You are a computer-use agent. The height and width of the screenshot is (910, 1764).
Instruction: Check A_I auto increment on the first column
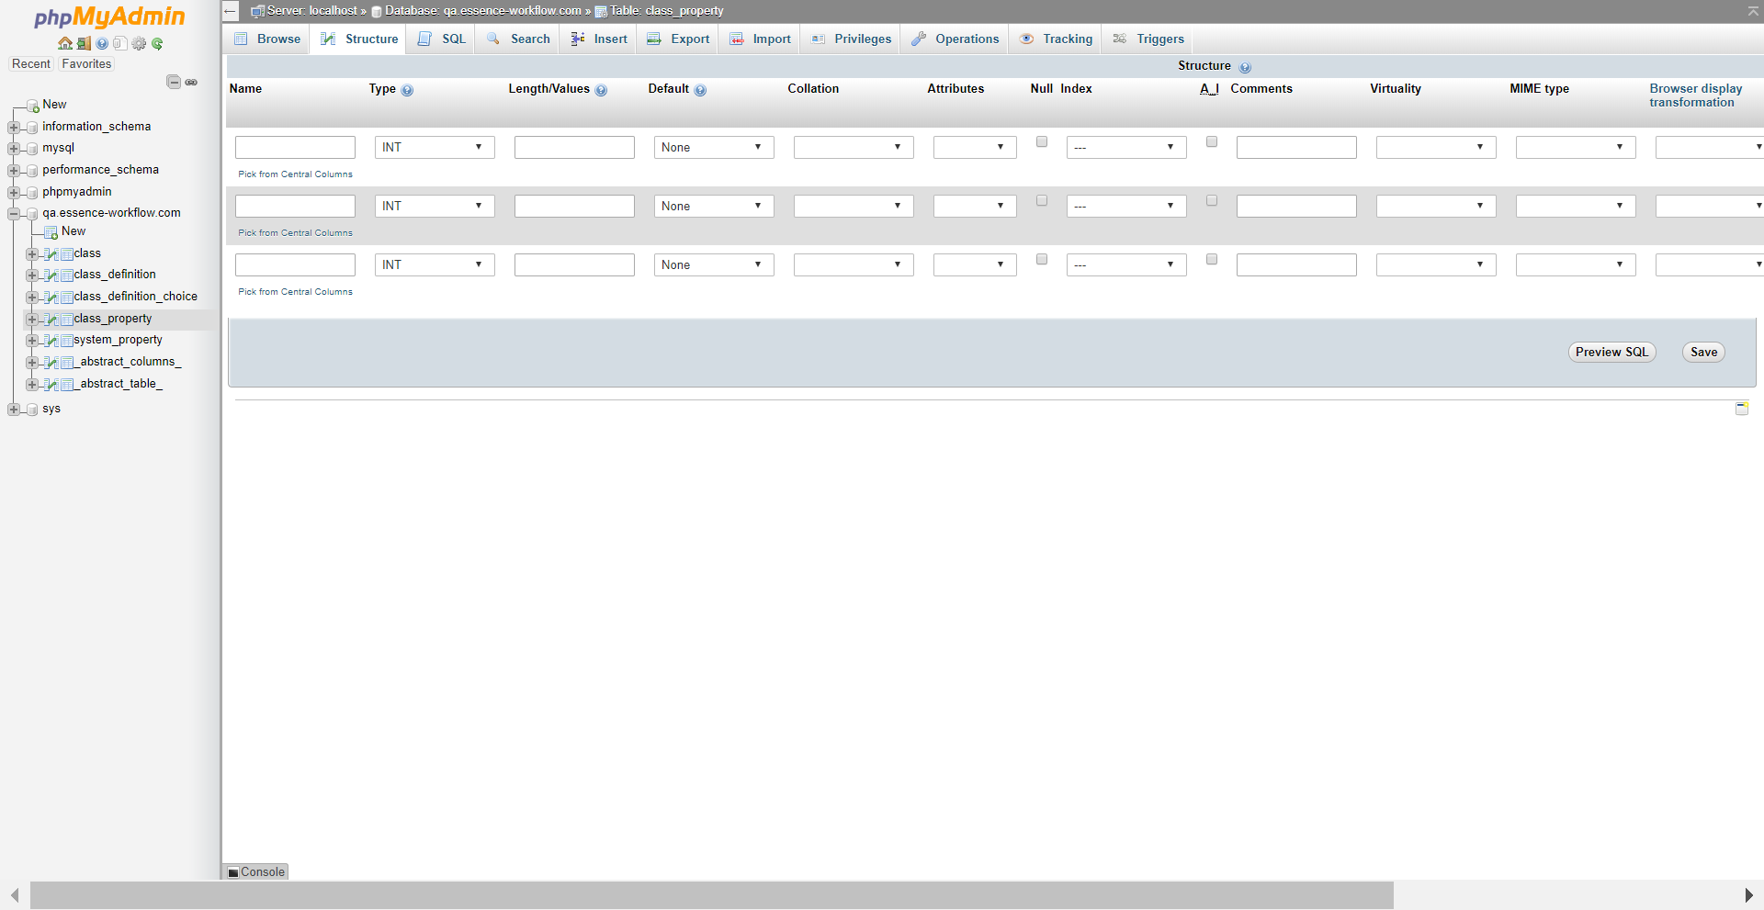click(1212, 141)
